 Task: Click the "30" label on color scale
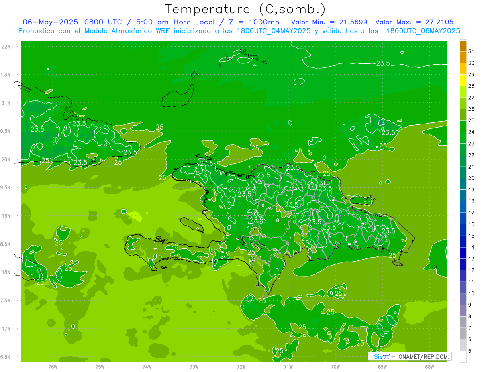pyautogui.click(x=471, y=63)
